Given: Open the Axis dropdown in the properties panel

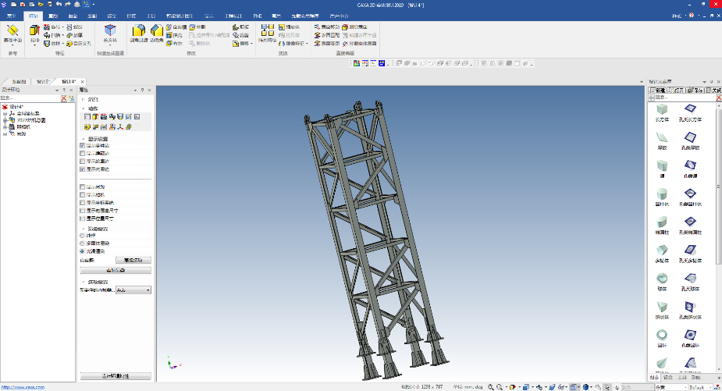Looking at the screenshot, I should click(148, 290).
